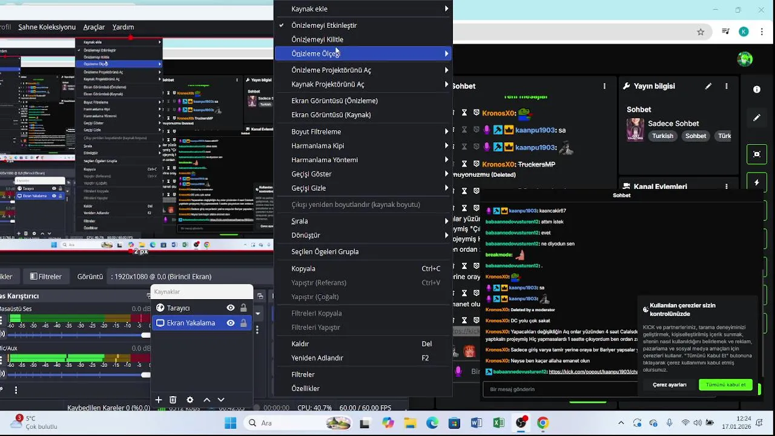Open Kanal Eylemleri three-dot menu
775x436 pixels.
(727, 187)
